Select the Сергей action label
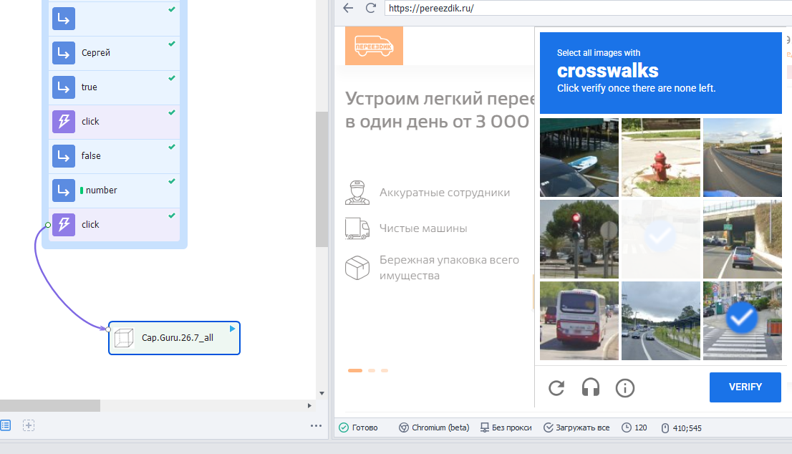The width and height of the screenshot is (792, 454). coord(96,52)
